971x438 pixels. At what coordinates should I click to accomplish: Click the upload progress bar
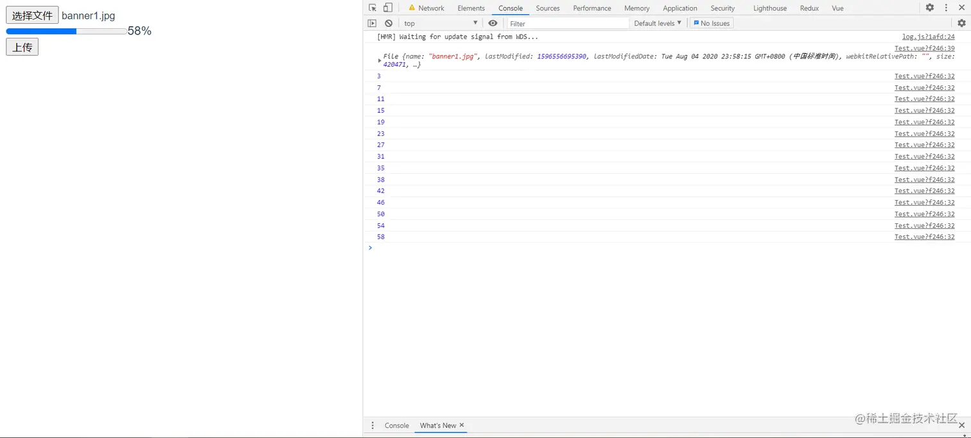point(66,31)
